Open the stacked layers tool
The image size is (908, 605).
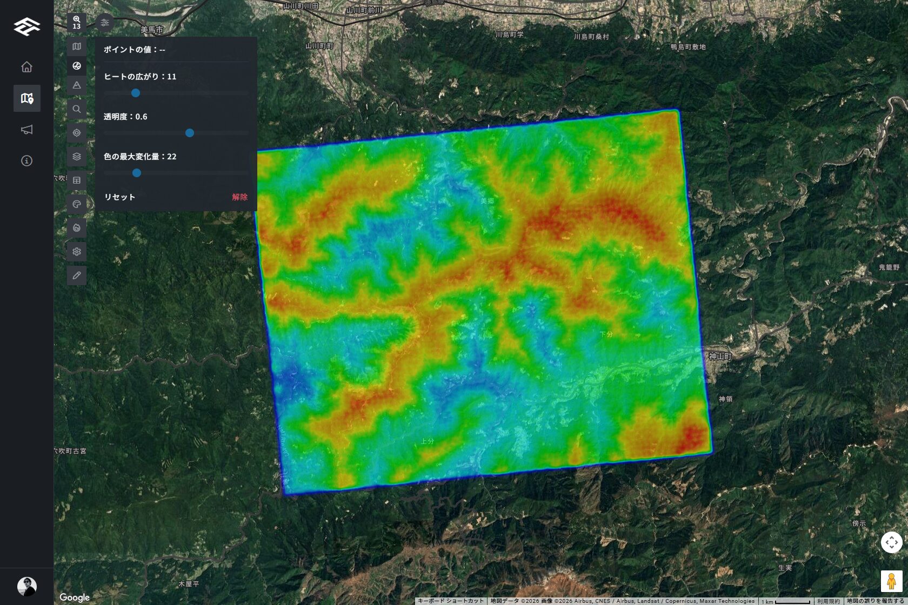(77, 157)
